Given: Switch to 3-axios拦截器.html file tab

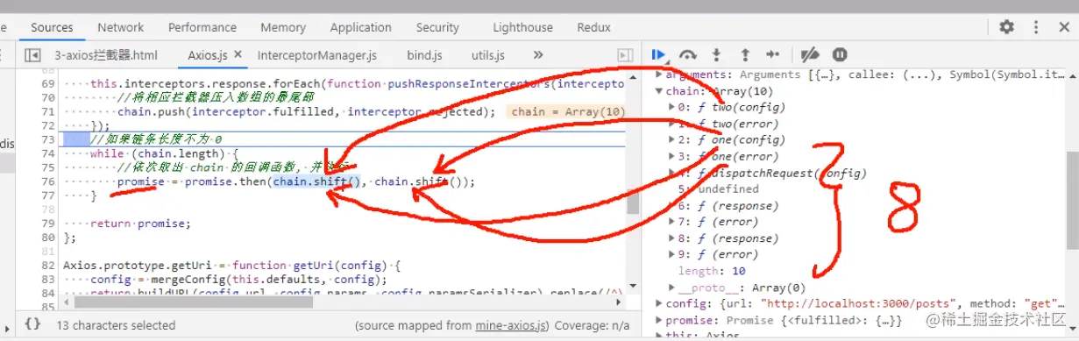Looking at the screenshot, I should click(x=106, y=55).
